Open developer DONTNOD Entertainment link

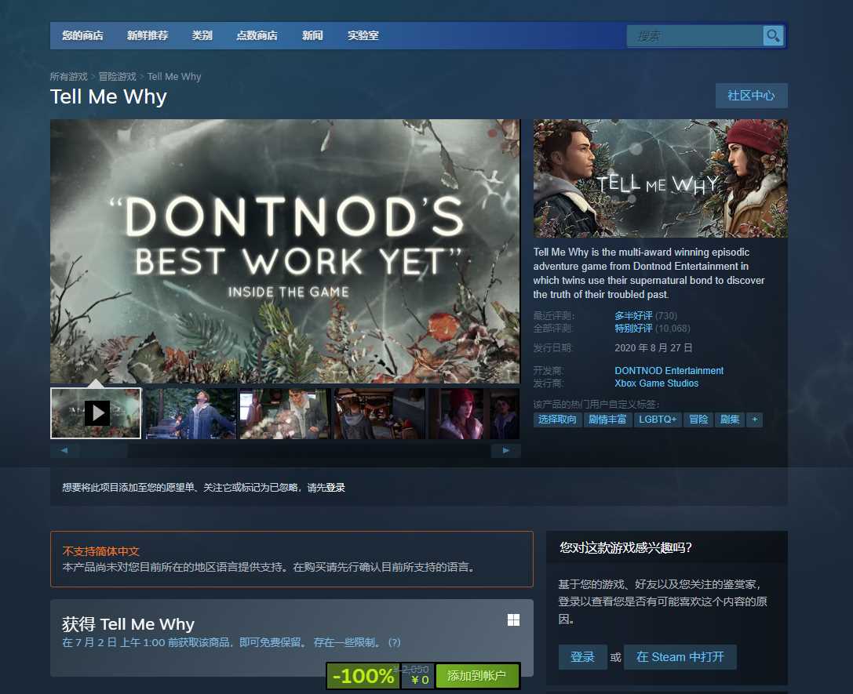(x=669, y=371)
